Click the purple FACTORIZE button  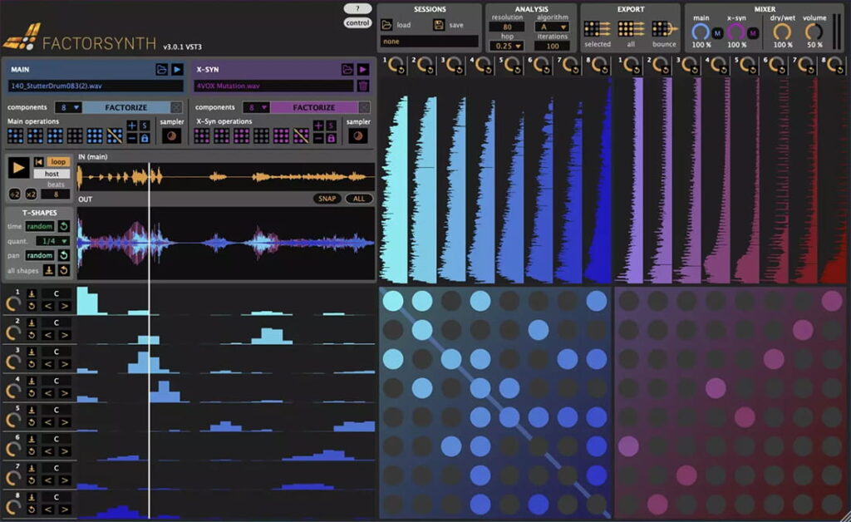pos(313,107)
